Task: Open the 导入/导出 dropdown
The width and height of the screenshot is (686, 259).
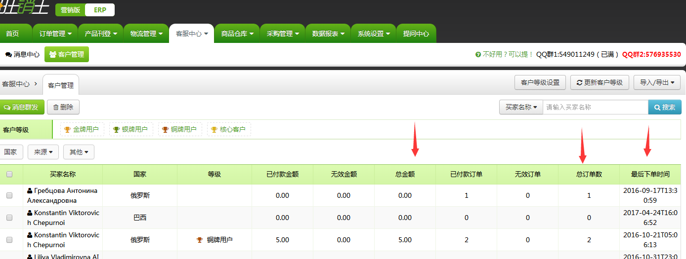Action: pyautogui.click(x=657, y=82)
